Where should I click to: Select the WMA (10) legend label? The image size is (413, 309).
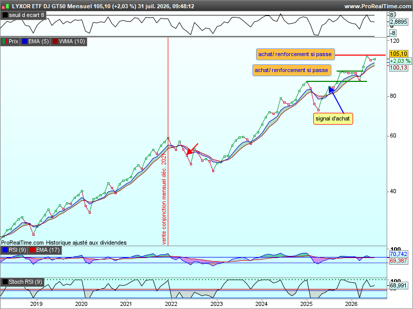[x=72, y=42]
